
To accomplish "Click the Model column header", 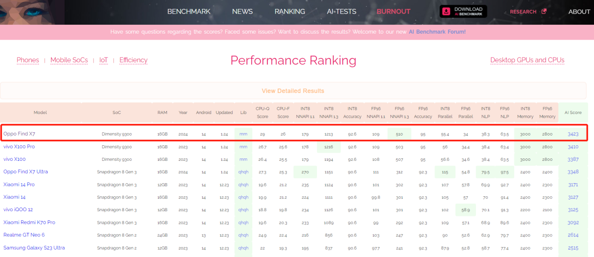I will 40,113.
